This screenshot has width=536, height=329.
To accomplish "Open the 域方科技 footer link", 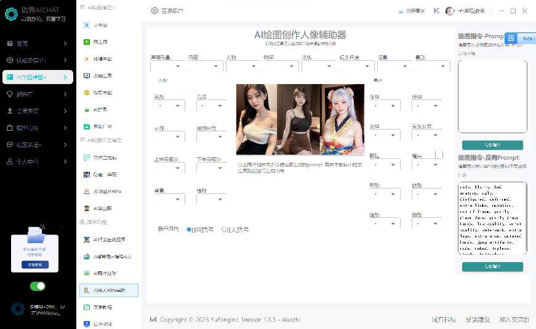I will (444, 319).
